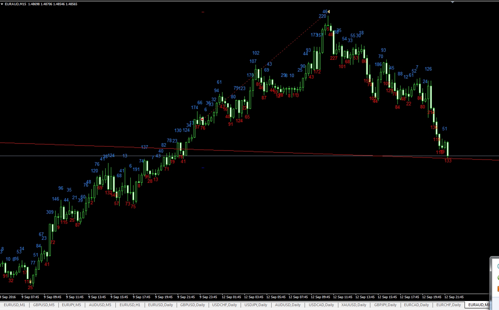
Task: Show the USDCHF,Daily chart tab
Action: (224, 305)
